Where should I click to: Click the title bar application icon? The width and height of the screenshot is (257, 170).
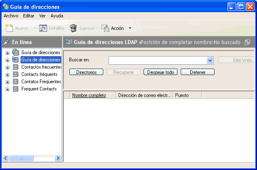pos(6,6)
